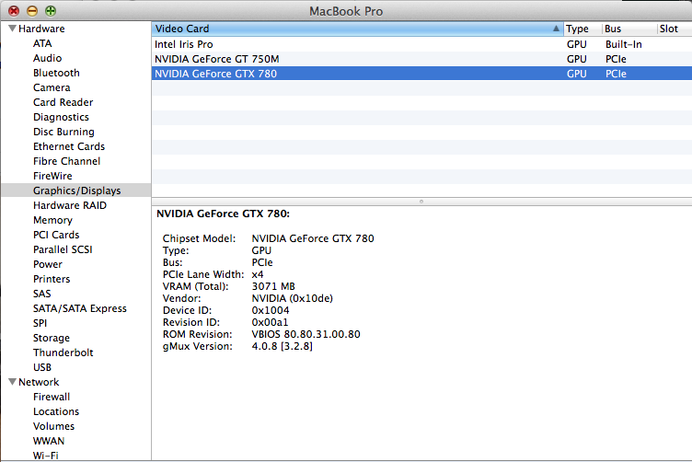Sort by the Bus column header

(629, 29)
